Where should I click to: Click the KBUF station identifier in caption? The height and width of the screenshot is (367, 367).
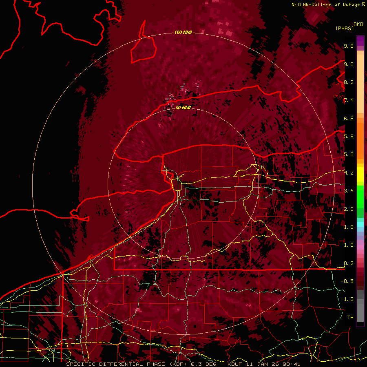[236, 364]
